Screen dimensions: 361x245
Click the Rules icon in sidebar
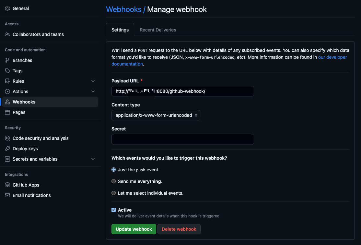(x=7, y=81)
